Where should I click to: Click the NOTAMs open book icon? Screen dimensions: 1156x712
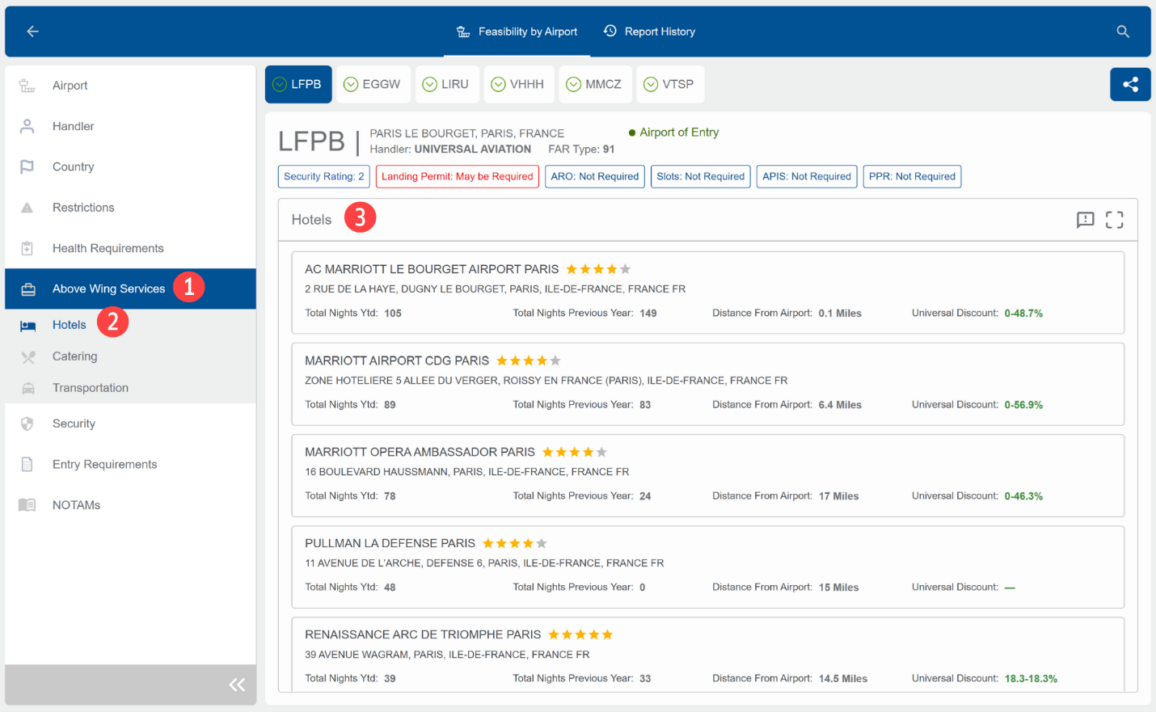pyautogui.click(x=27, y=505)
